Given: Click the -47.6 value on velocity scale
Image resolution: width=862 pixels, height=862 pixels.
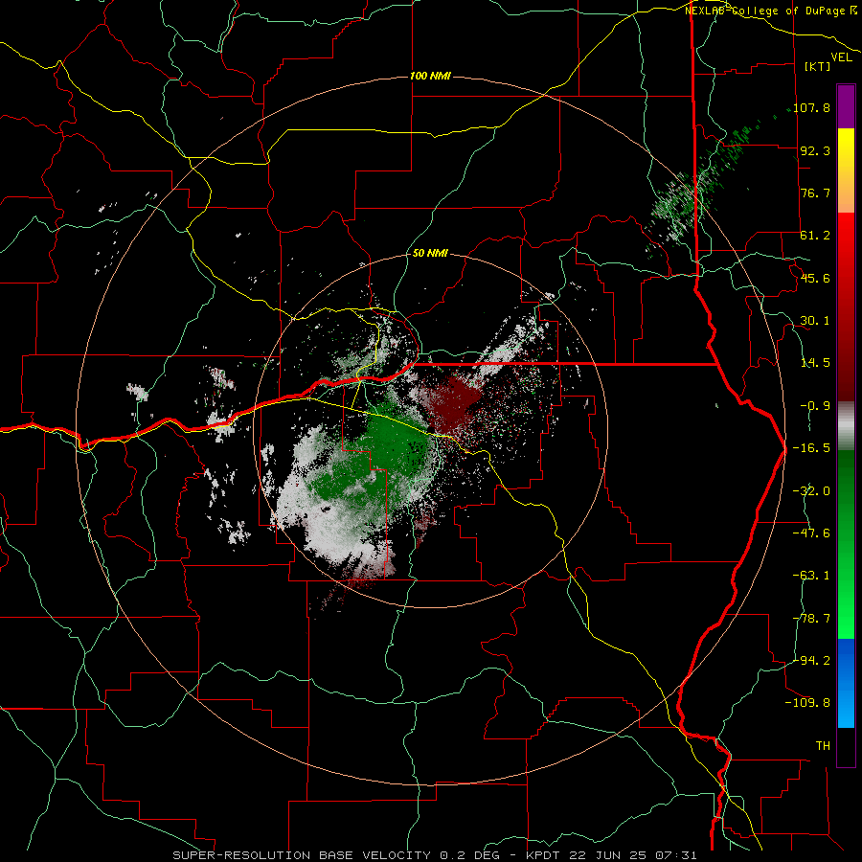Looking at the screenshot, I should coord(811,533).
